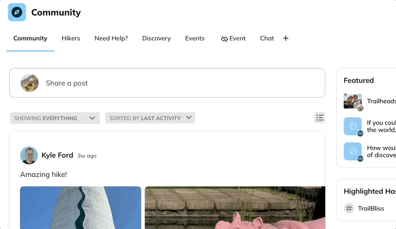Viewport: 396px width, 229px height.
Task: Select the Community tab
Action: point(31,38)
